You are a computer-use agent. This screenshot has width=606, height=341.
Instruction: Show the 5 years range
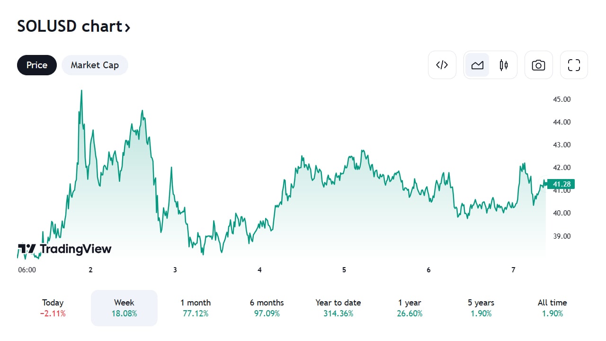[481, 308]
